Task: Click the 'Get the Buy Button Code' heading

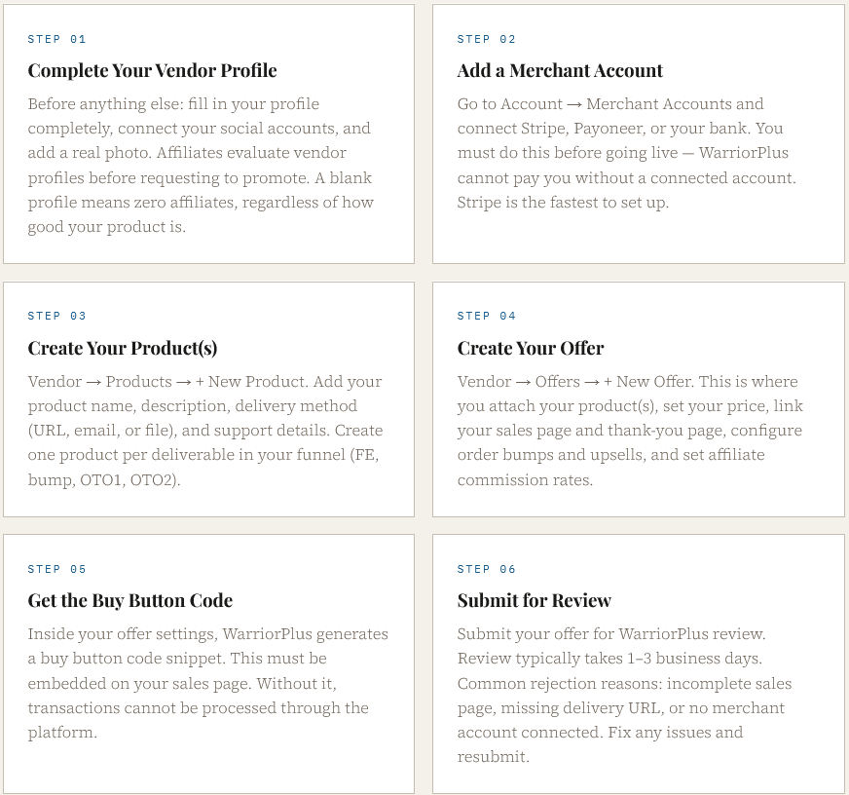Action: pos(130,600)
